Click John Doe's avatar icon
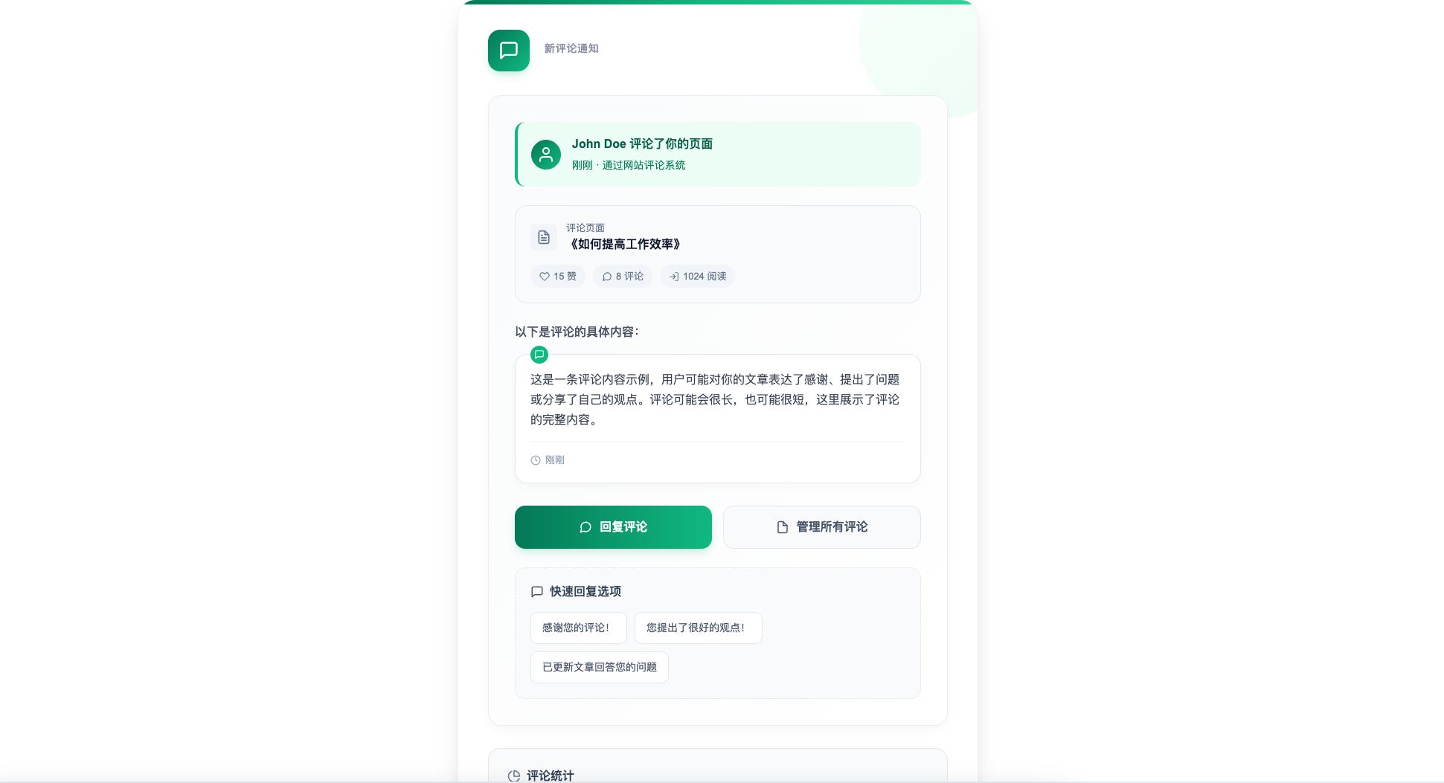1444x783 pixels. (546, 155)
